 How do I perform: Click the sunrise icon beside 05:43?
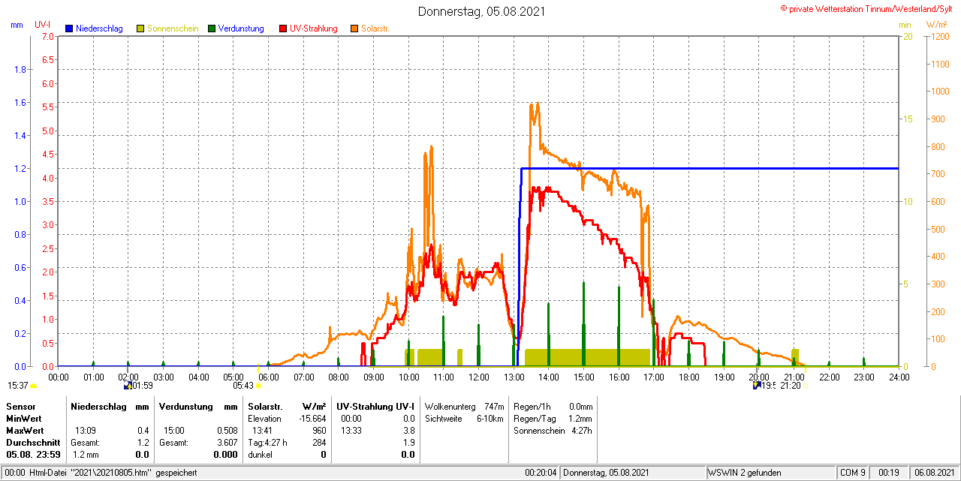[258, 386]
